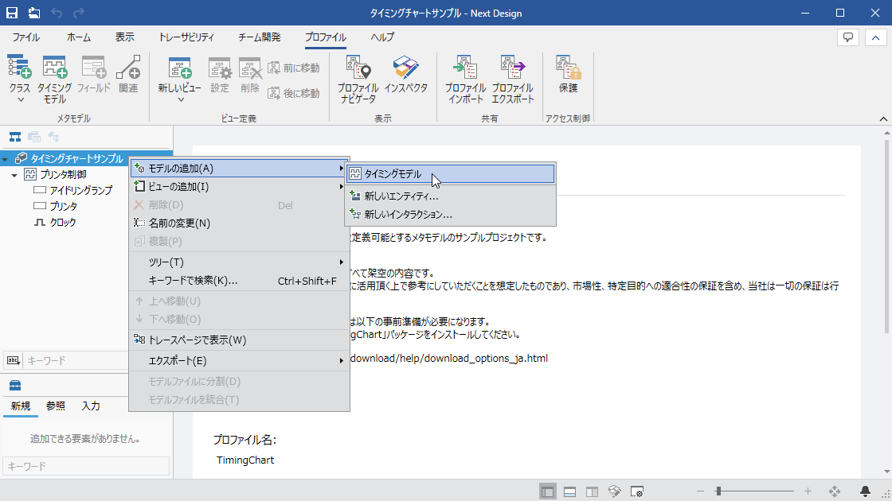Click 前に移動 in the ribbon

[294, 68]
